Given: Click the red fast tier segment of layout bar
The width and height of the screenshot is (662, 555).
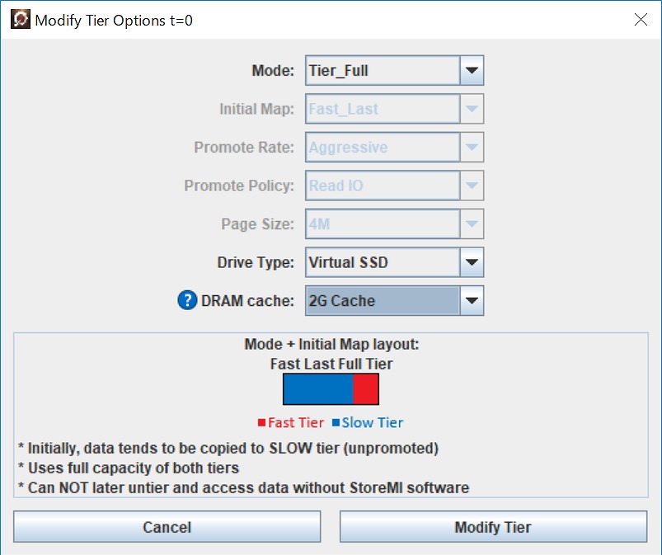Looking at the screenshot, I should click(x=365, y=389).
